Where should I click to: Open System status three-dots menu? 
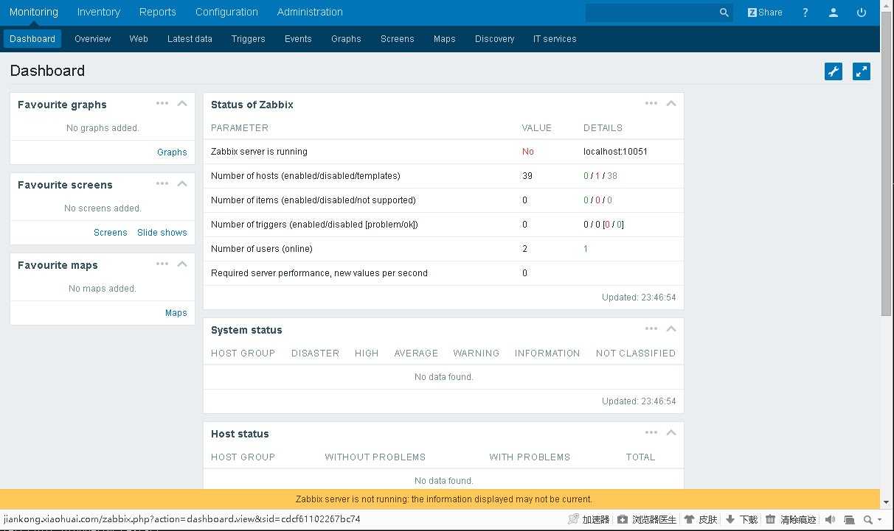[651, 329]
